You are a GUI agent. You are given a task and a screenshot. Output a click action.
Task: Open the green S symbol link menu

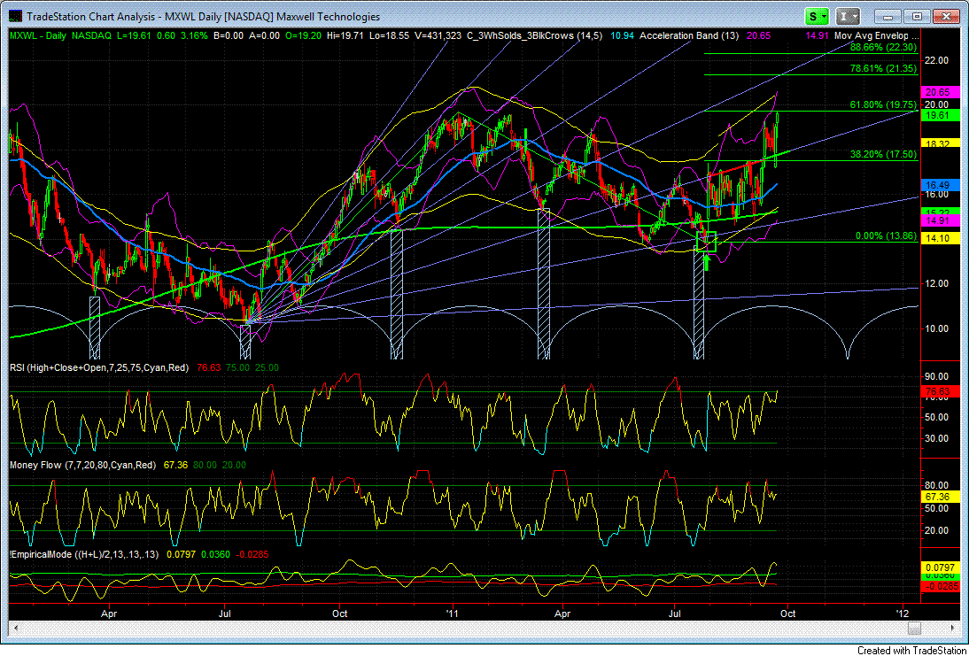coord(818,16)
